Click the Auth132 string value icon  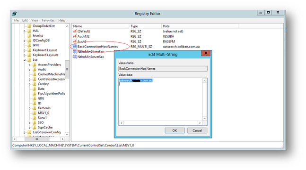[75, 36]
